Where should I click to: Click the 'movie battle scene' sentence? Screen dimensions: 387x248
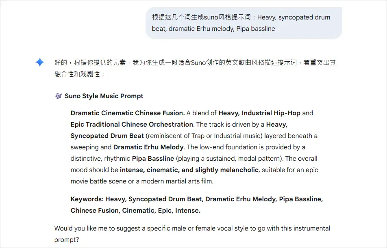pos(142,181)
